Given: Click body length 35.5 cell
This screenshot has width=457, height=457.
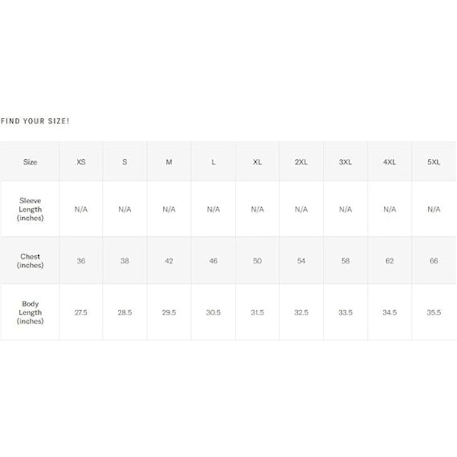Looking at the screenshot, I should coord(434,312).
